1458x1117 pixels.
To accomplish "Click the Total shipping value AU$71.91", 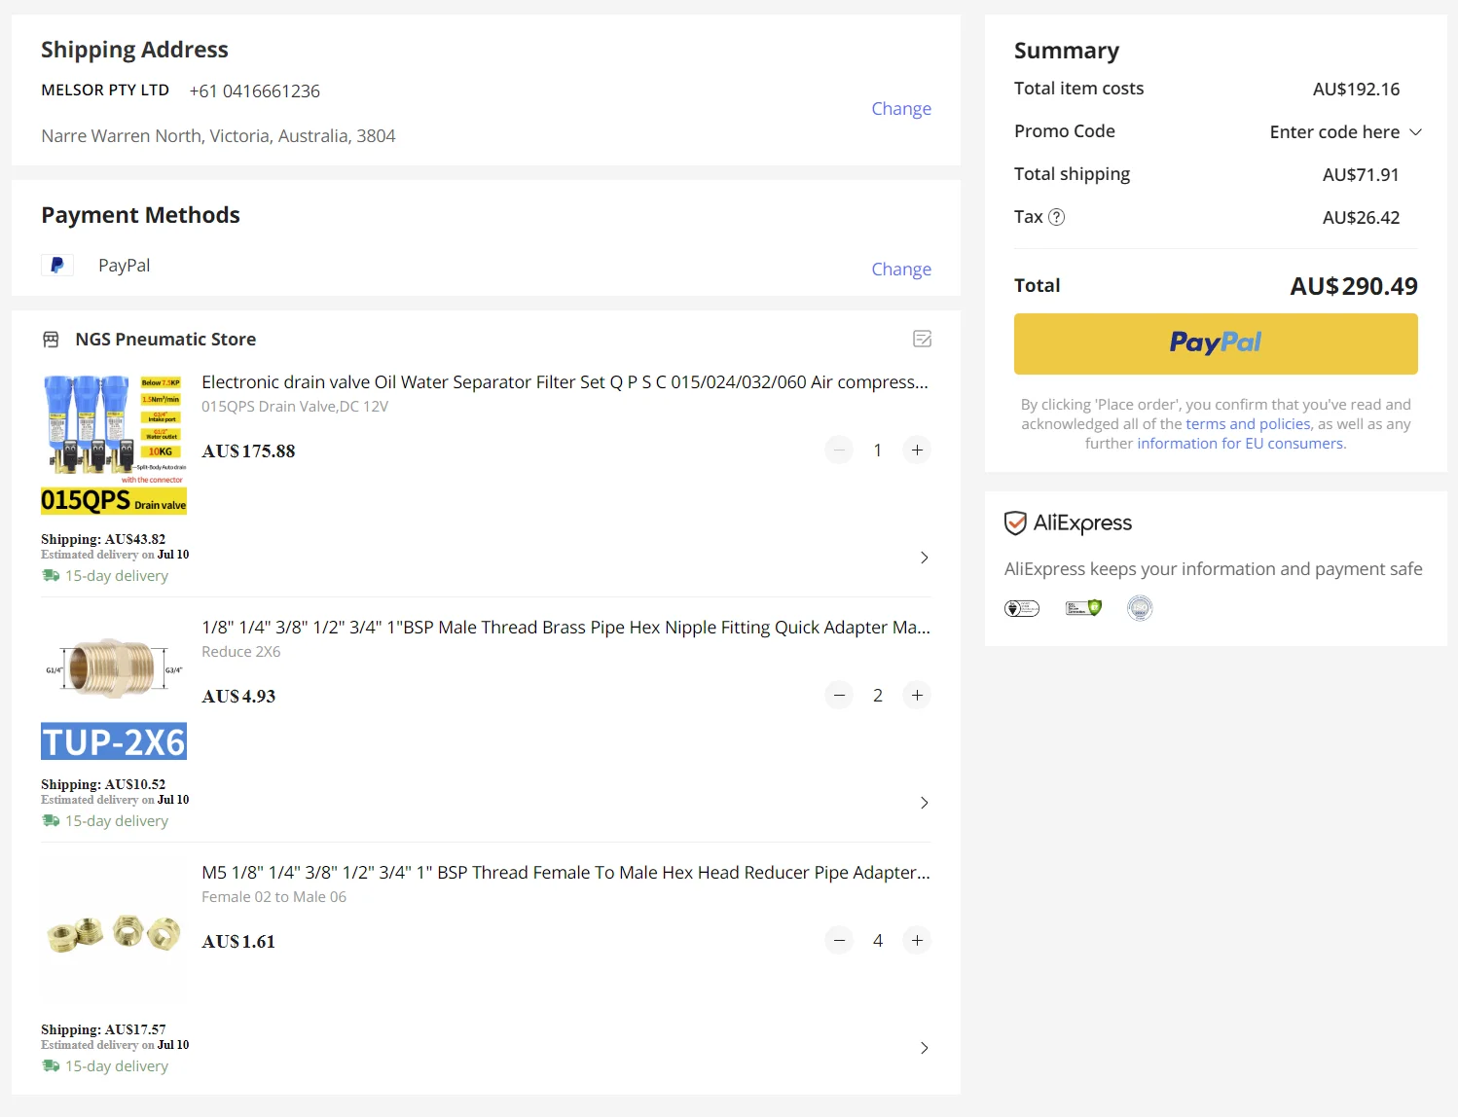I will 1361,175.
